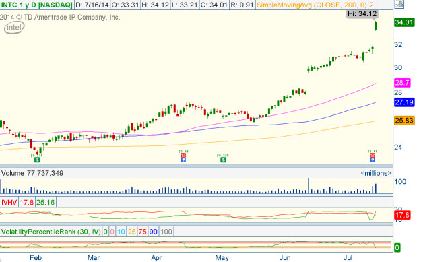421x262 pixels.
Task: Click the Intel logo on the chart
Action: coord(14,28)
